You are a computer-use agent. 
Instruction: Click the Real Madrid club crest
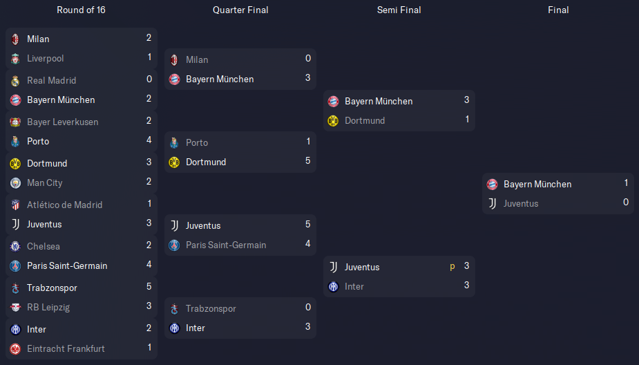click(x=15, y=81)
